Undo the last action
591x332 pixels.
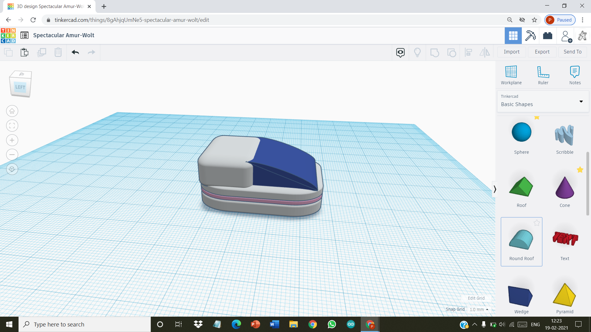click(75, 52)
